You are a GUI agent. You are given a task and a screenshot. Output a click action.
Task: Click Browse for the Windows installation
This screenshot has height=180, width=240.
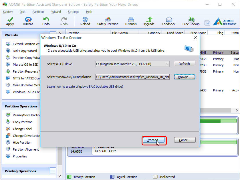coord(185,77)
